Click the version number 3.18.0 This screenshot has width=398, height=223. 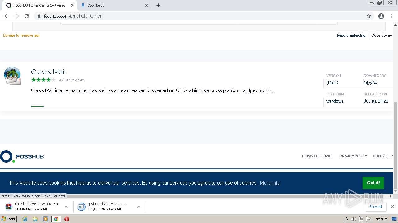(x=332, y=82)
